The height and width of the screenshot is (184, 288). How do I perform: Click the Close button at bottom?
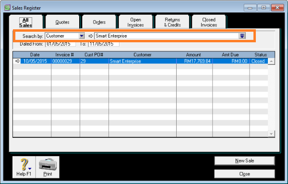tap(245, 174)
